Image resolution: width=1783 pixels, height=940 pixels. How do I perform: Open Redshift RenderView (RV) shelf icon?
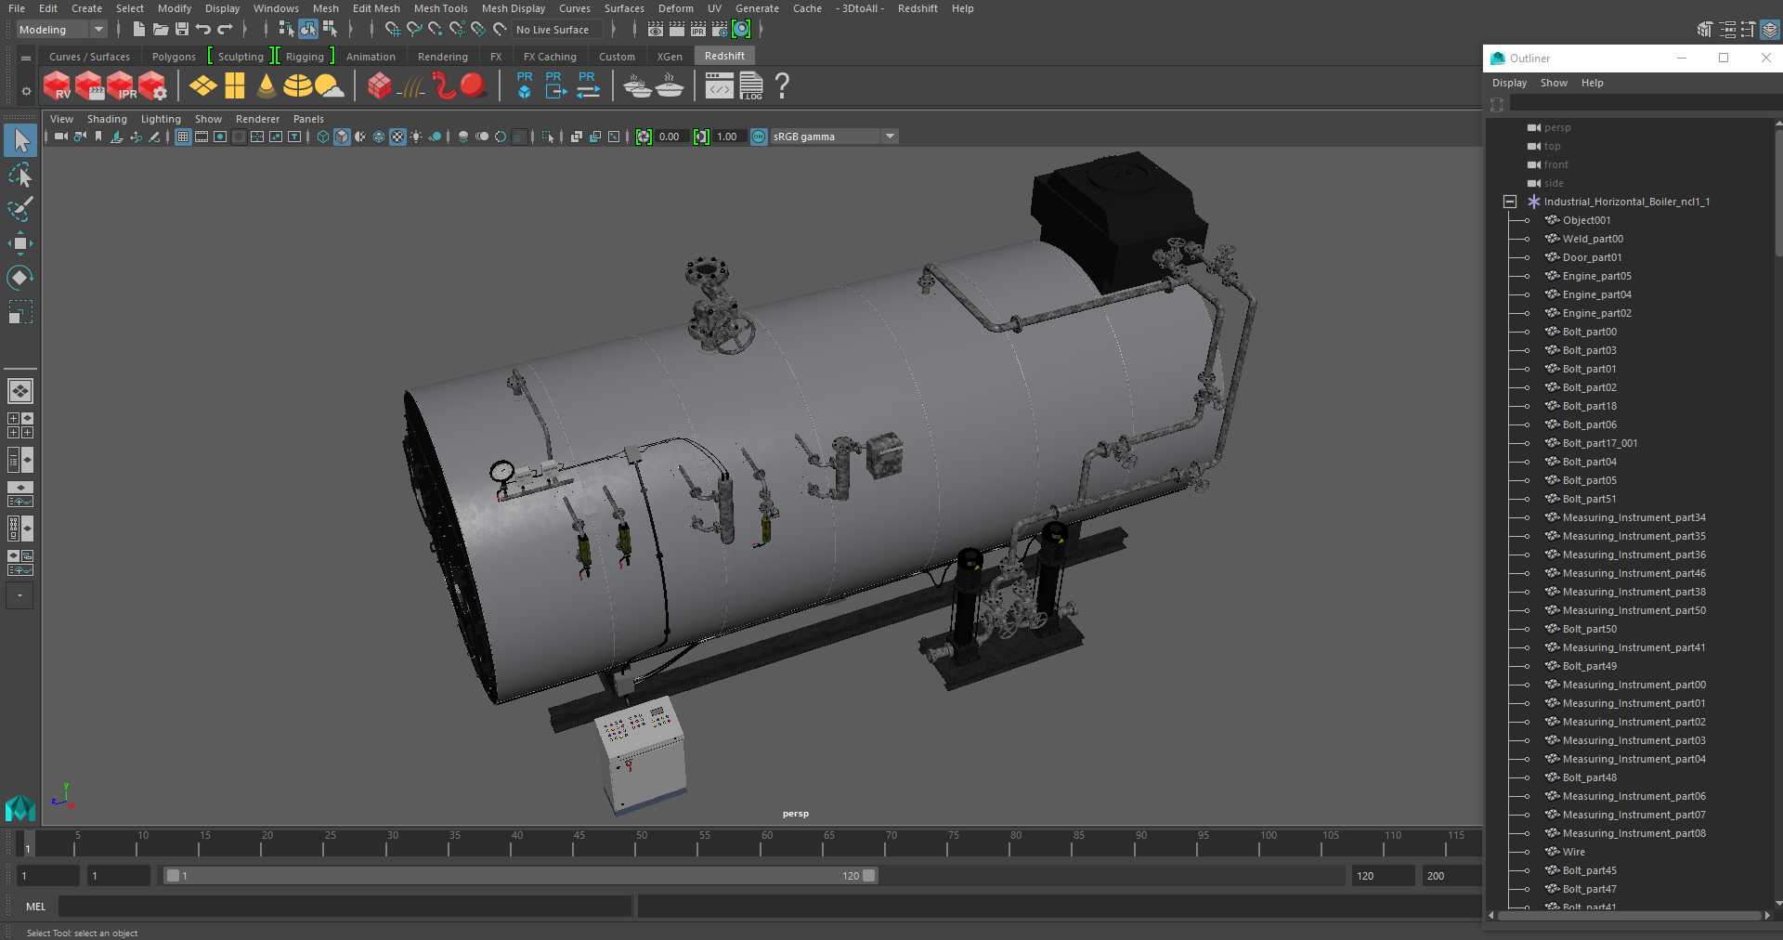57,86
